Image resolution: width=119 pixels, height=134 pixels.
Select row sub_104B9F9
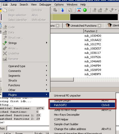click(93, 74)
